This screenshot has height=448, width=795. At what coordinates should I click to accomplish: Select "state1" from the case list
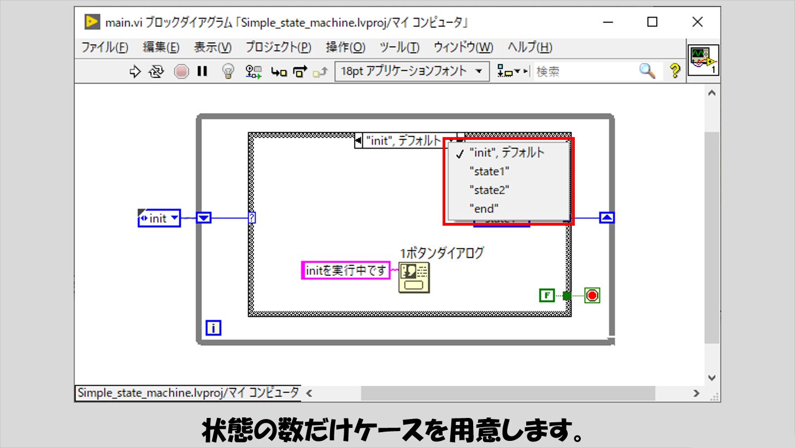click(x=489, y=172)
